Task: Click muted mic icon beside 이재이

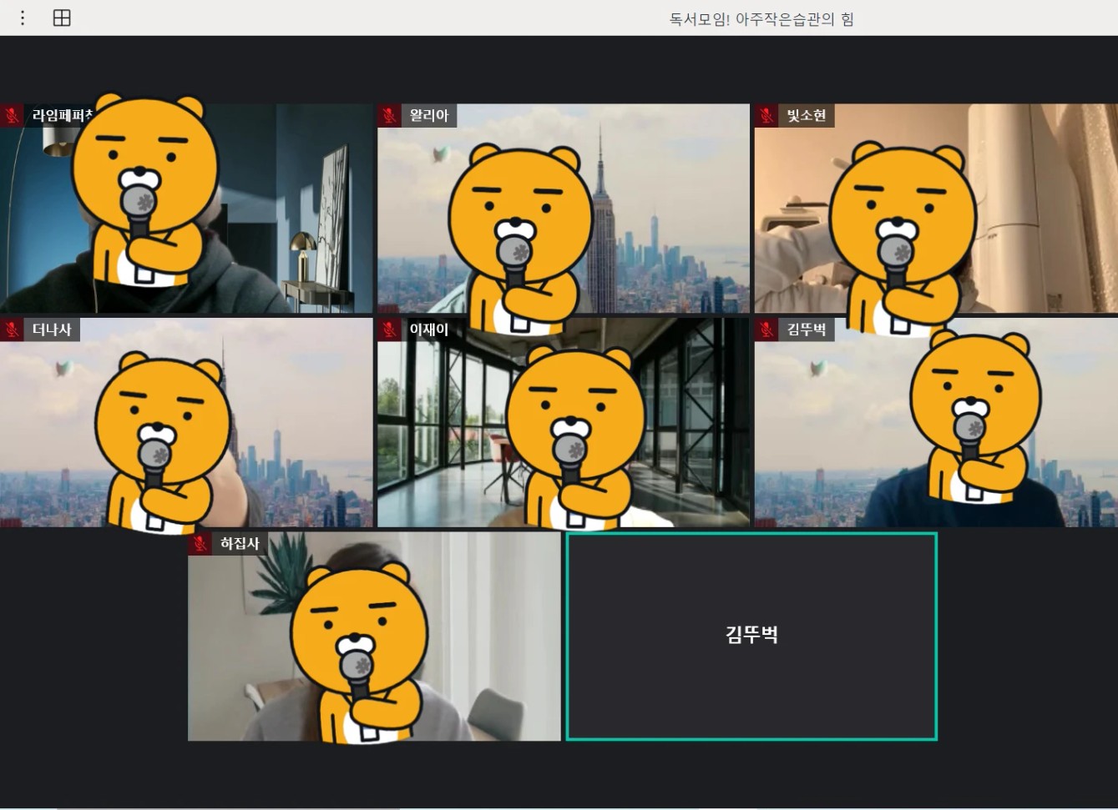Action: pyautogui.click(x=389, y=330)
